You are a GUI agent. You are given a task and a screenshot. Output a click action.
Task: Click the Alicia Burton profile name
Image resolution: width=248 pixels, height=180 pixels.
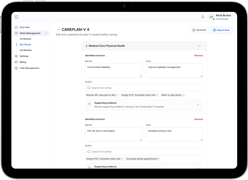point(223,15)
